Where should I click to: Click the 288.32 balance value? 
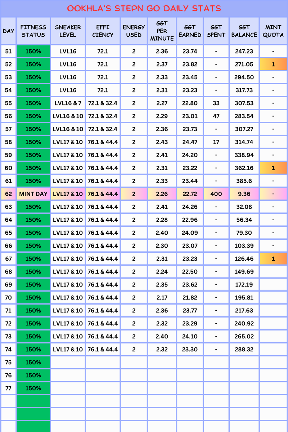pos(244,350)
